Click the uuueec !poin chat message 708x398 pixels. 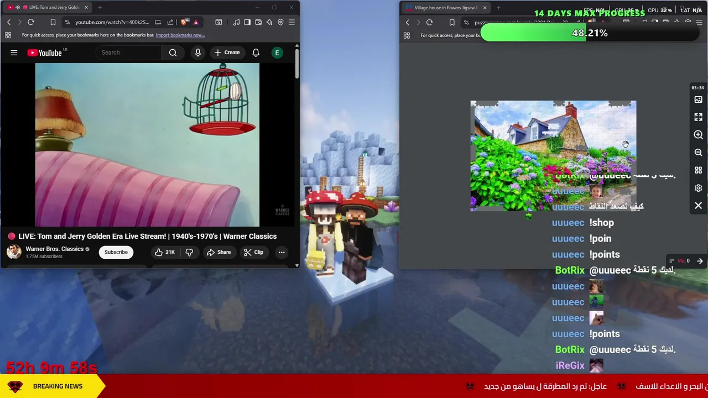(x=581, y=239)
